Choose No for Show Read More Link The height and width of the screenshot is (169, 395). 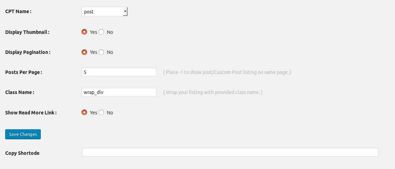tap(102, 113)
